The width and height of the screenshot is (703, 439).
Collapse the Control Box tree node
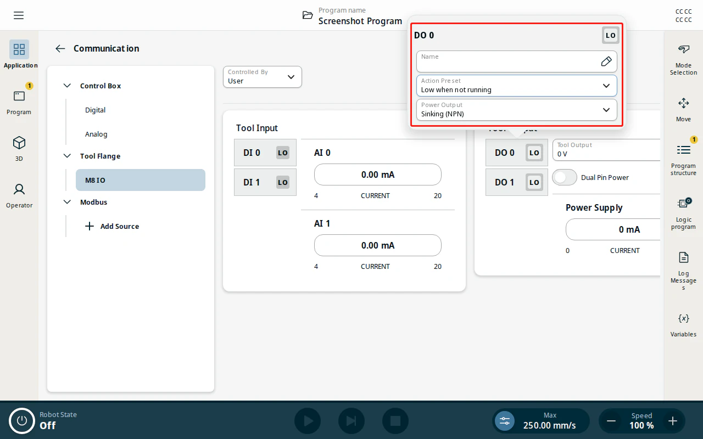point(67,86)
